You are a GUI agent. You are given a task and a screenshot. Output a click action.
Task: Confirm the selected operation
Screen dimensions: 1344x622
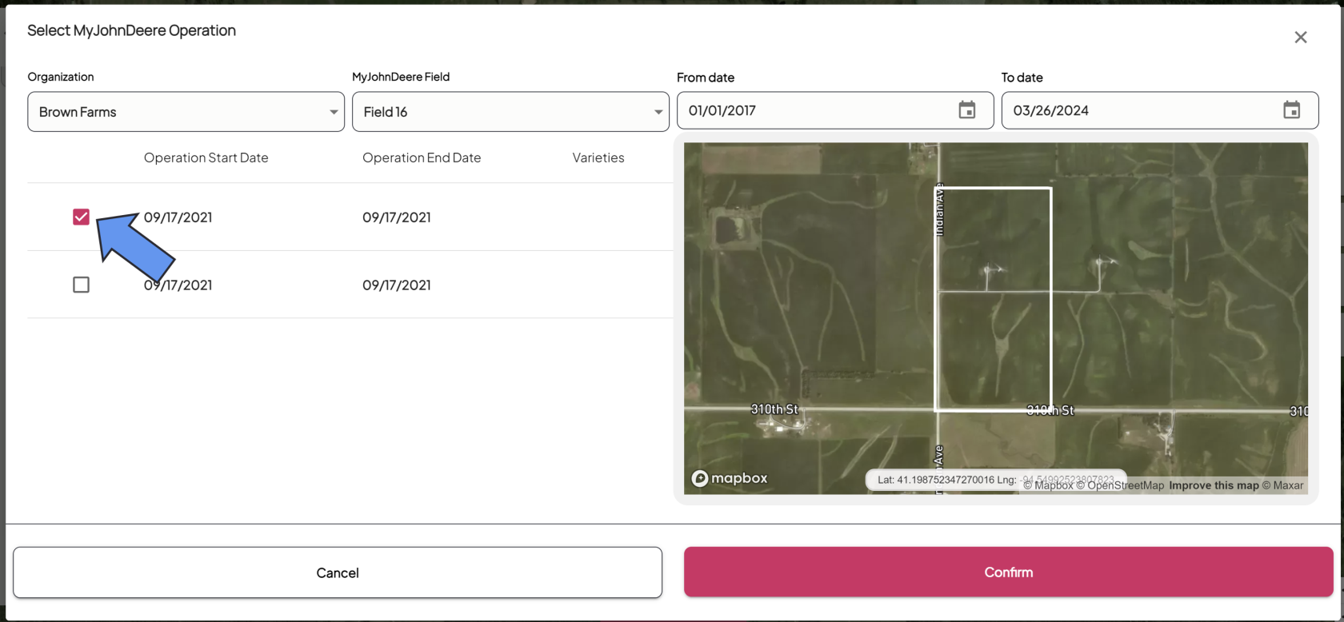click(1008, 572)
